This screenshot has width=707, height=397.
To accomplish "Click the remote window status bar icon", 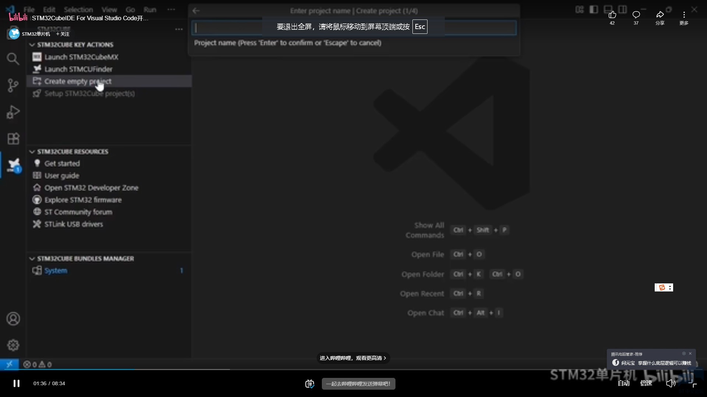I will tap(9, 364).
